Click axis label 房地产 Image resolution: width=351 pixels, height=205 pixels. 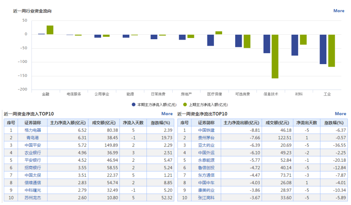point(186,94)
